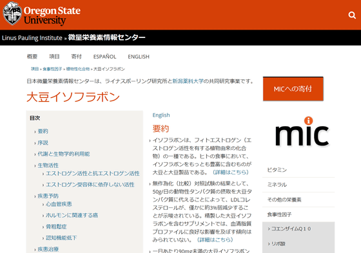Click 食事性因子 in the breadcrumb
The width and height of the screenshot is (361, 253).
tap(52, 69)
